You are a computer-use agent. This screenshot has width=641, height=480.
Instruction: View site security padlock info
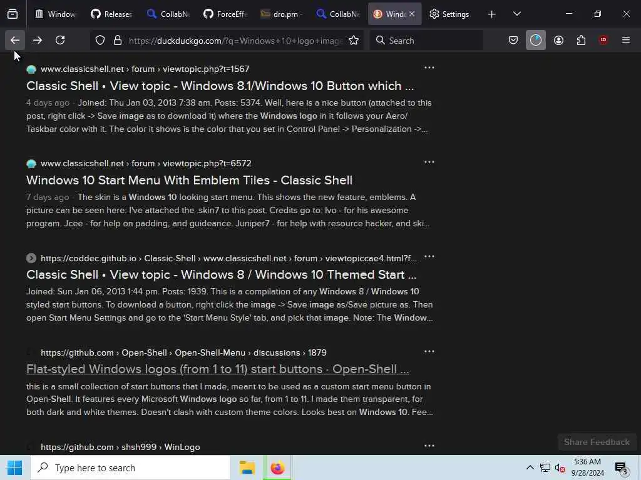click(118, 41)
